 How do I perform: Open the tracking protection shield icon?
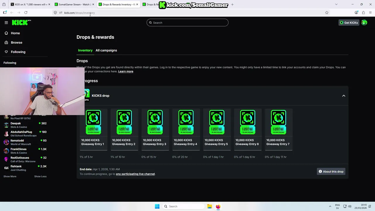pos(55,13)
